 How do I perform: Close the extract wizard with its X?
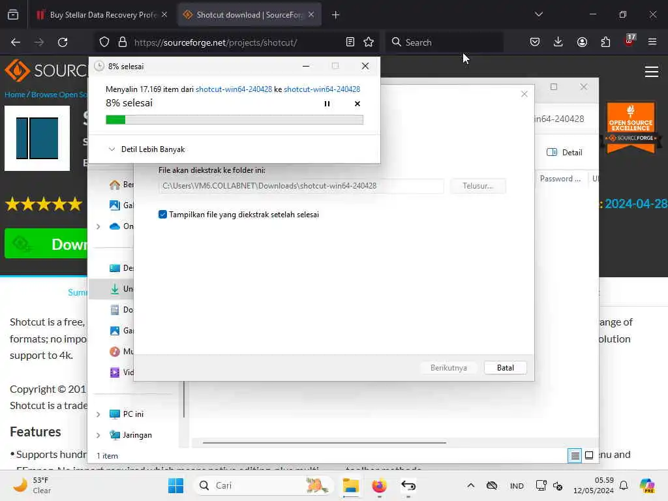(x=524, y=94)
